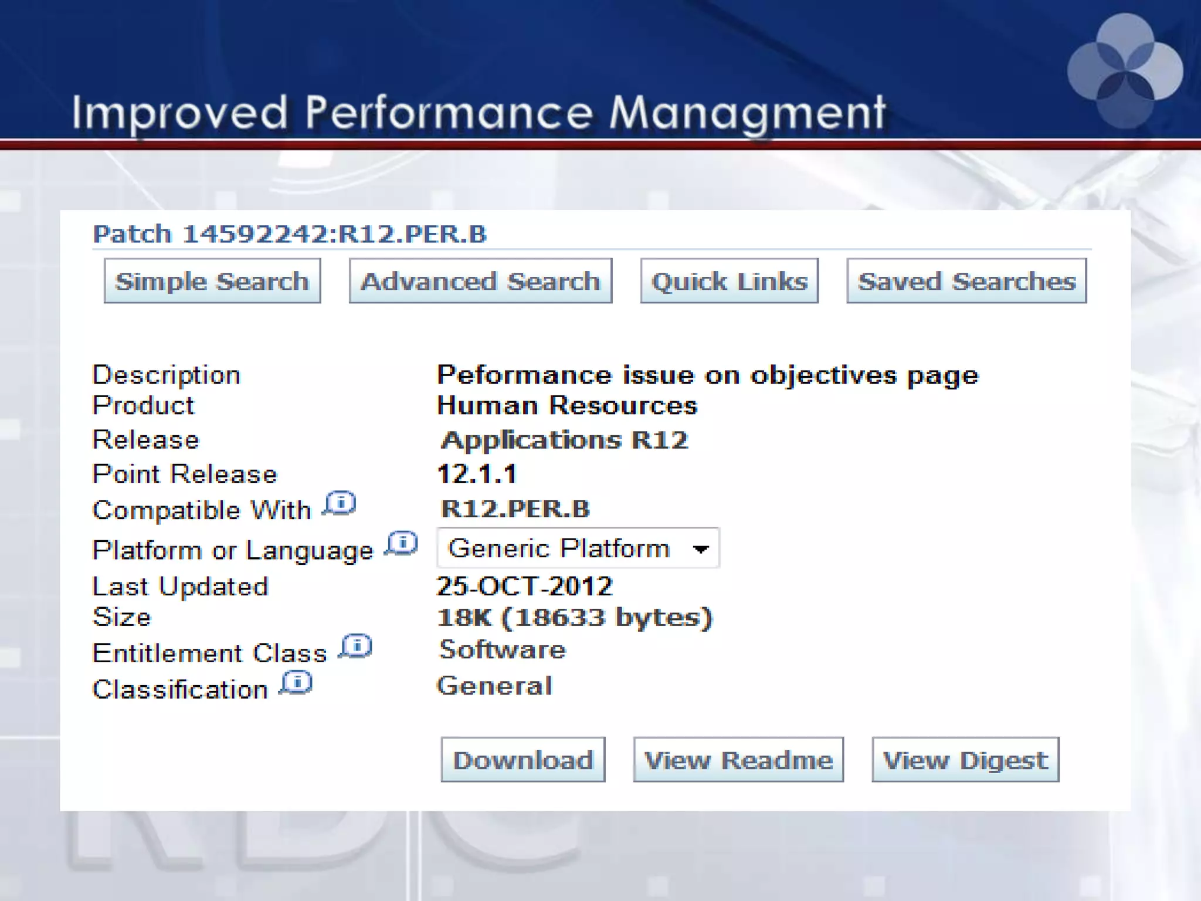Click the View Readme button
This screenshot has height=901, width=1201.
click(x=738, y=760)
